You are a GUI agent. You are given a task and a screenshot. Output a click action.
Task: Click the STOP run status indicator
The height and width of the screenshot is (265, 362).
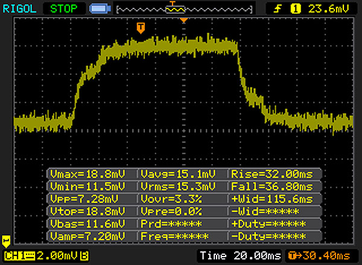click(64, 9)
